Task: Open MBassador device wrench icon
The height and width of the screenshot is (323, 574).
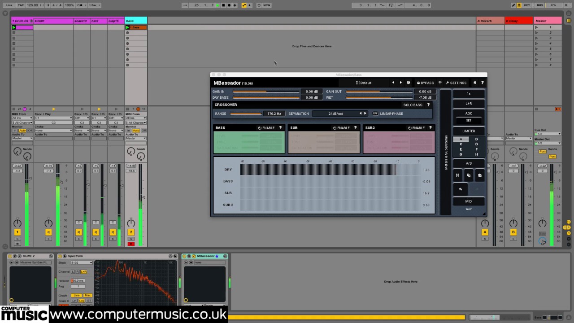Action: pos(194,256)
